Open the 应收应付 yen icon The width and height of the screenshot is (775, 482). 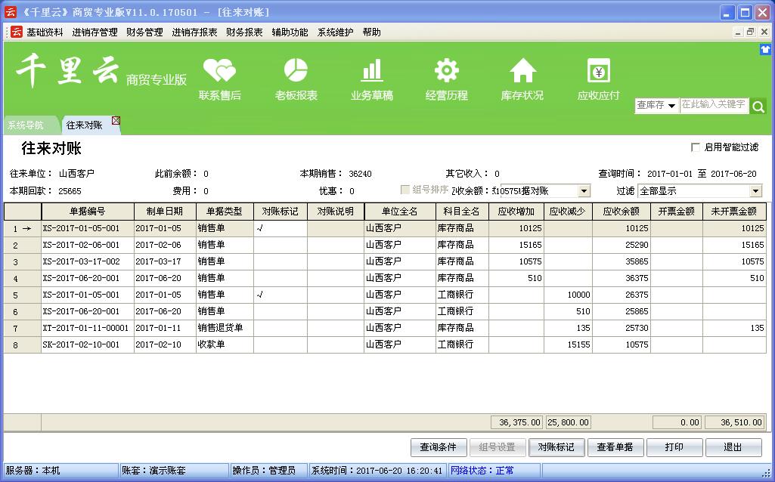click(598, 72)
